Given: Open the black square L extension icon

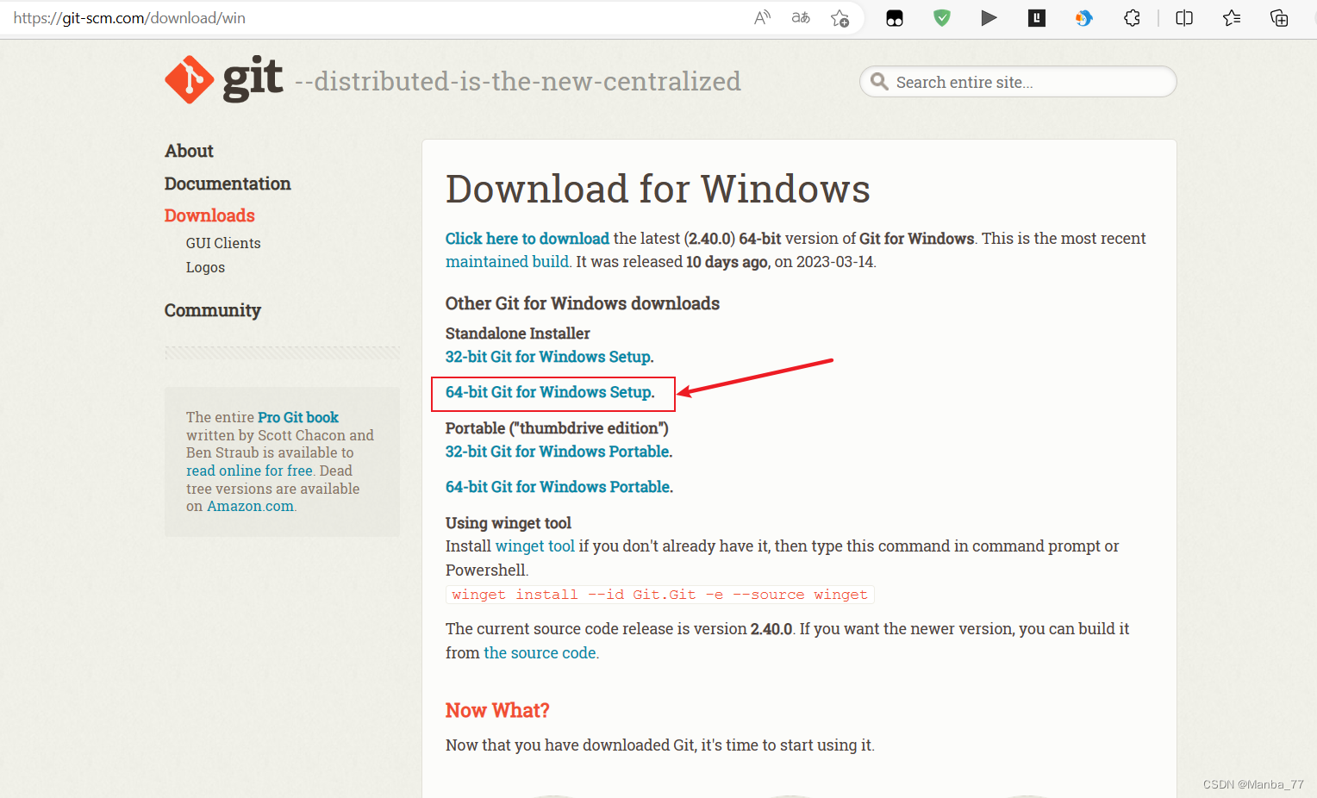Looking at the screenshot, I should (x=1037, y=17).
